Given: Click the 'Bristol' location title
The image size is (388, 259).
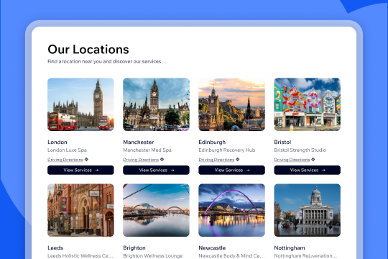Looking at the screenshot, I should pyautogui.click(x=282, y=142).
